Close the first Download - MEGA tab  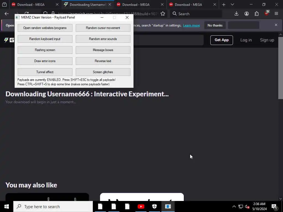click(57, 5)
